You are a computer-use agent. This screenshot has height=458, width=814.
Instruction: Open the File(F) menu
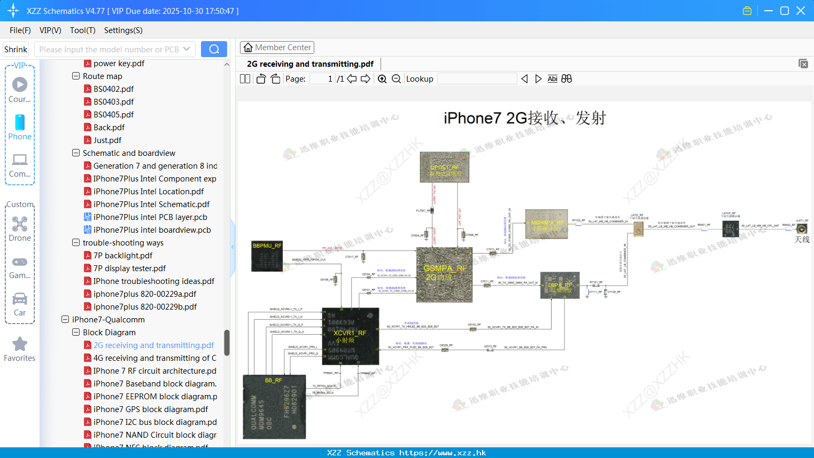[x=20, y=30]
